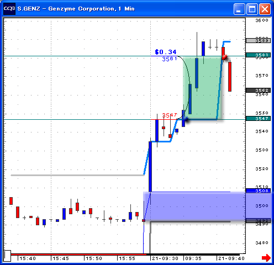Click the 3589 gray price tag on axis
This screenshot has width=274, height=265.
258,40
